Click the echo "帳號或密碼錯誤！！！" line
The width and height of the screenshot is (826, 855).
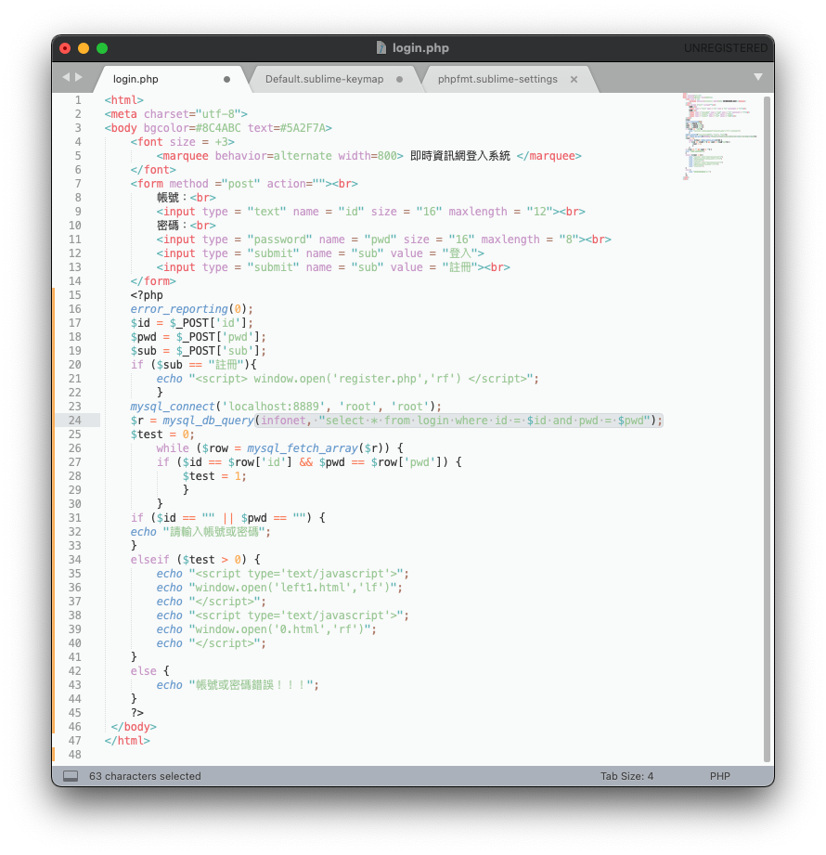tap(238, 685)
